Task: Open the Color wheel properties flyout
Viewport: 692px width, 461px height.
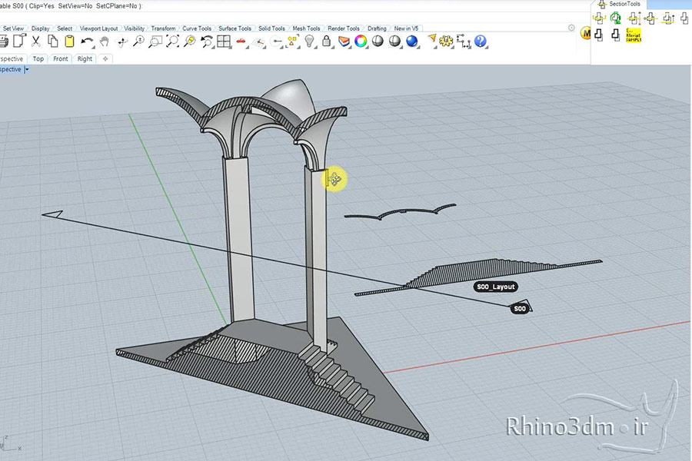Action: pyautogui.click(x=361, y=41)
